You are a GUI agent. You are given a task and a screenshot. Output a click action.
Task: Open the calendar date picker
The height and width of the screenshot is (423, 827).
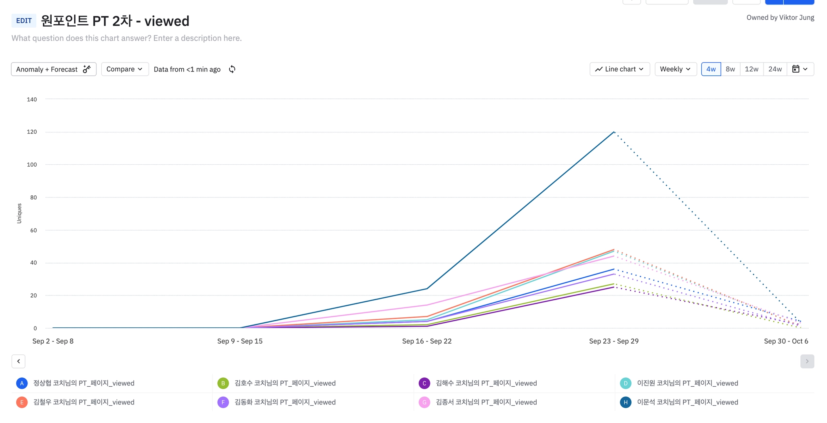tap(800, 69)
